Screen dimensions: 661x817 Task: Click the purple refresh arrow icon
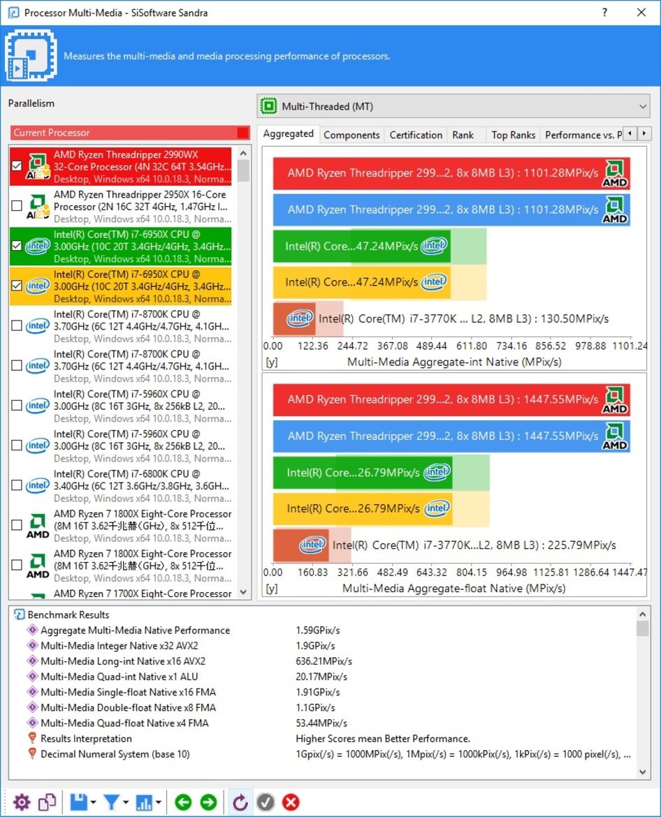[x=240, y=802]
